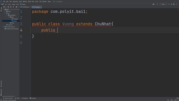This screenshot has width=179, height=101.
Task: Click the Collapse All icon in Project panel
Action: pyautogui.click(x=13, y=7)
